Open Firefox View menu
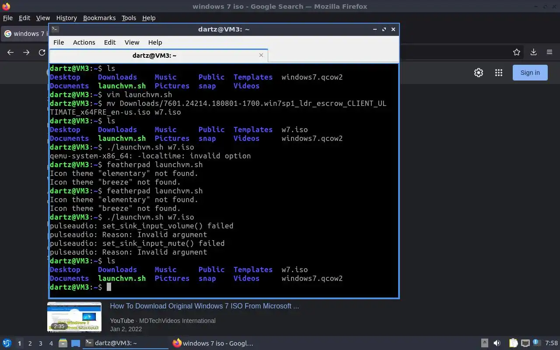 click(x=43, y=18)
